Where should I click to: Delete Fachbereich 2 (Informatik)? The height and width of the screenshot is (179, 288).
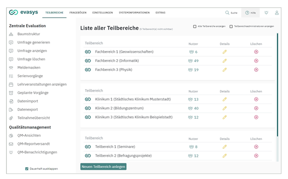256,61
